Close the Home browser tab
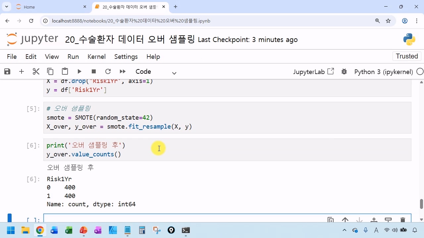424x238 pixels. pyautogui.click(x=85, y=7)
